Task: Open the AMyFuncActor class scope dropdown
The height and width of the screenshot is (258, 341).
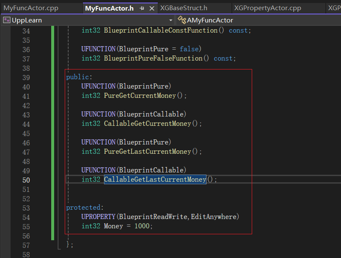Action: coord(210,20)
